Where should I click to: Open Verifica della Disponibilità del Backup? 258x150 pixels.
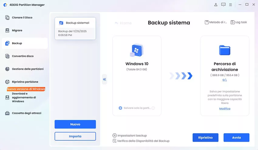(x=141, y=141)
